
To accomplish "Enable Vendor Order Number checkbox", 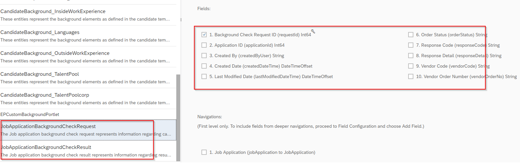I will click(411, 76).
